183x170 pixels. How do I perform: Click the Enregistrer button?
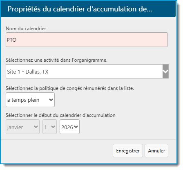[128, 151]
